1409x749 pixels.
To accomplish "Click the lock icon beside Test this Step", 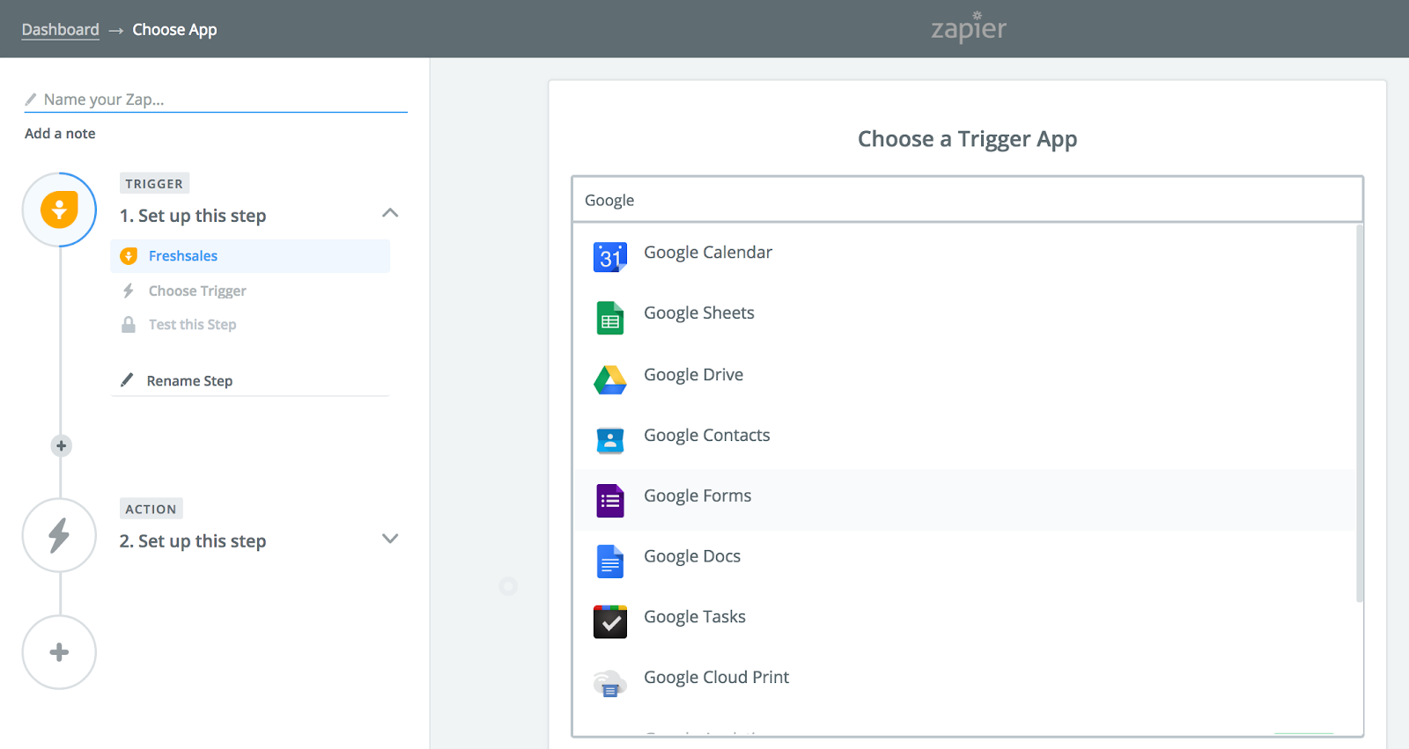I will [x=129, y=325].
